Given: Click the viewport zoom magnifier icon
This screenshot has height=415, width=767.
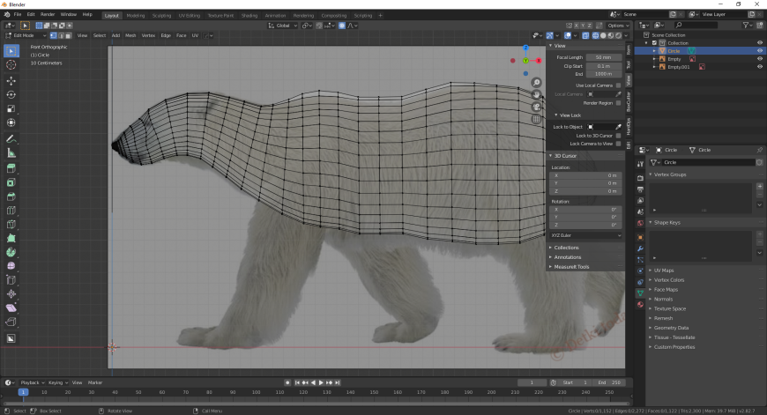Looking at the screenshot, I should click(536, 83).
